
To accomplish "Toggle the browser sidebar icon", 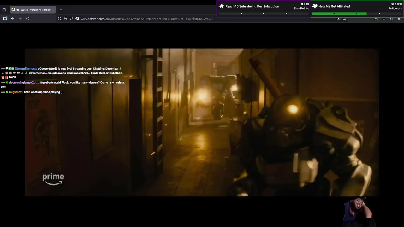I will 5,19.
